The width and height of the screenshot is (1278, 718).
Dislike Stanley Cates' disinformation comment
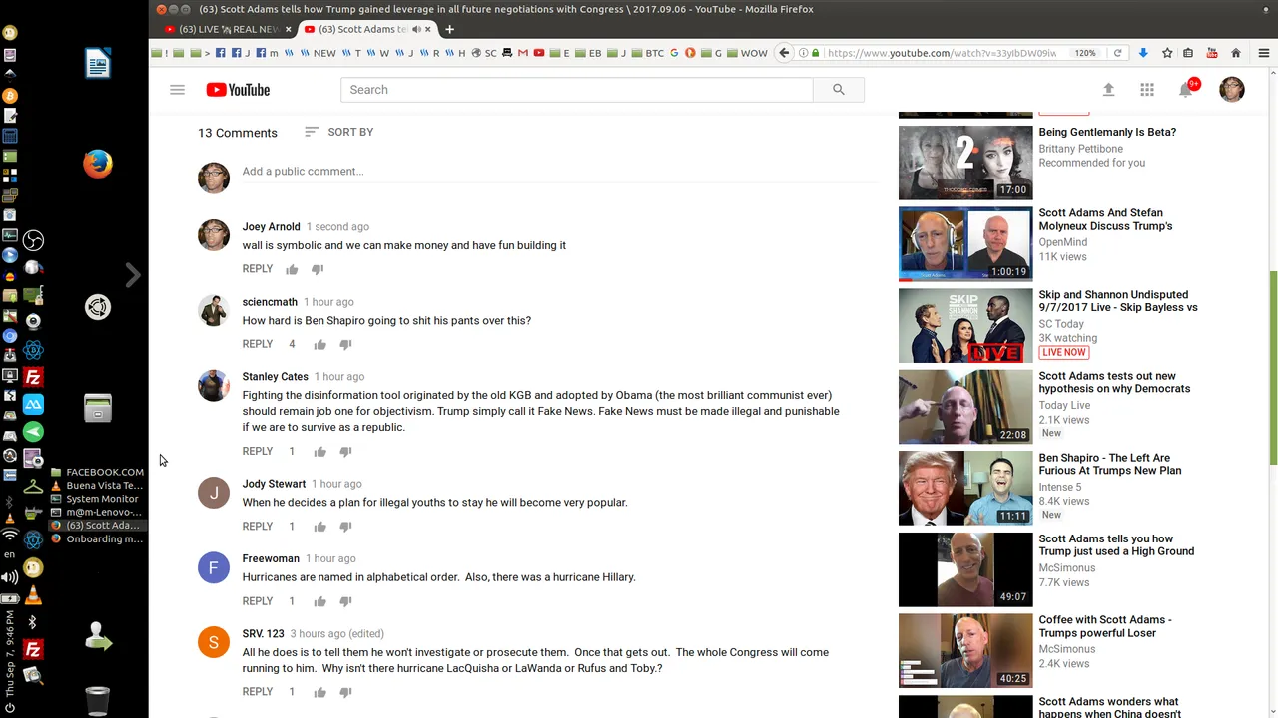click(345, 452)
